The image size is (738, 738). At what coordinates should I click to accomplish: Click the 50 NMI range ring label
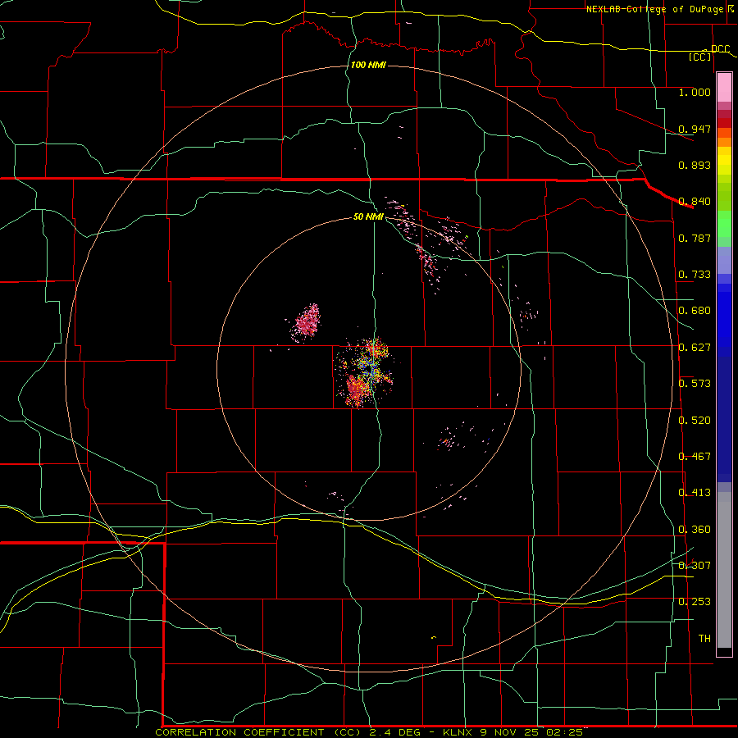tap(368, 216)
